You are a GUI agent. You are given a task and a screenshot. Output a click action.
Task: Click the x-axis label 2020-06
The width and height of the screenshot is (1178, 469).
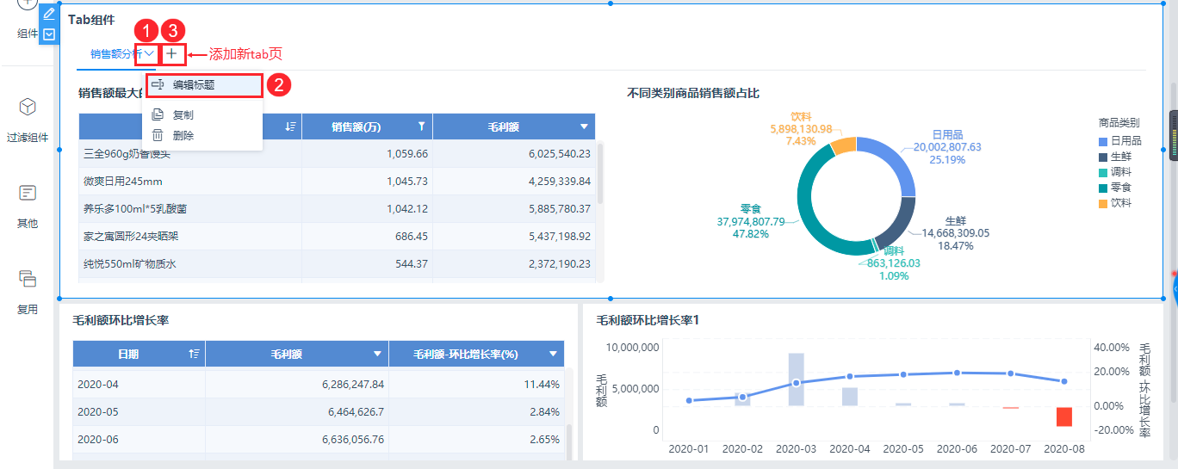point(958,448)
